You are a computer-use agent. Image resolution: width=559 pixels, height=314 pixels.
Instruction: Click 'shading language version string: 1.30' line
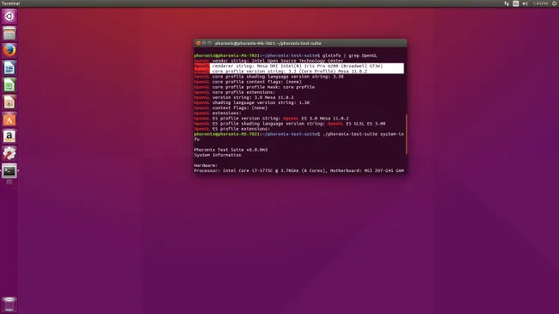(x=252, y=102)
